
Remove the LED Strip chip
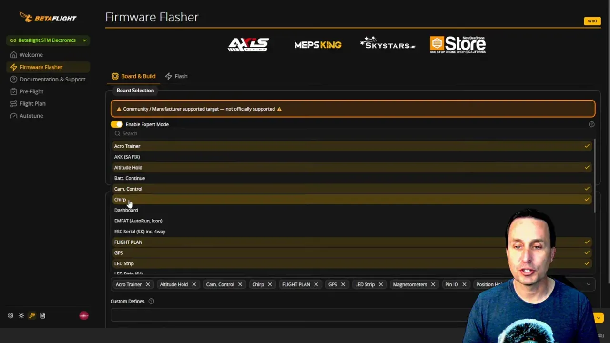coord(380,284)
